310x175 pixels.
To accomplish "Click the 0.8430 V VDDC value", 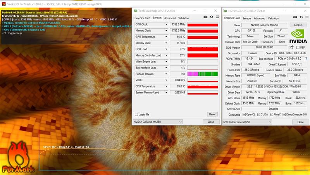I will coord(178,80).
